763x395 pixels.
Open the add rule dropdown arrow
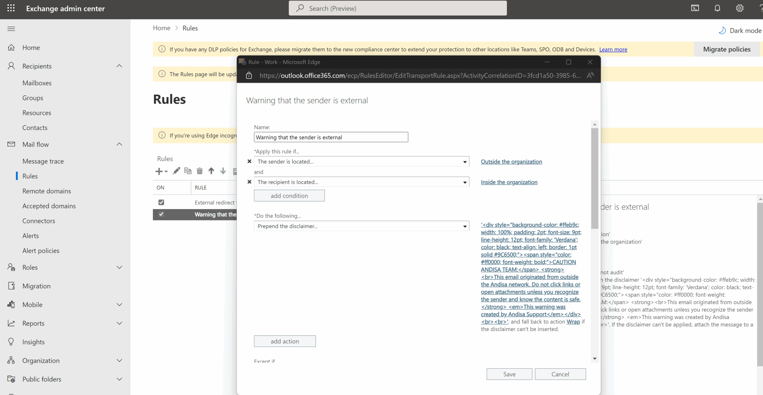(166, 172)
